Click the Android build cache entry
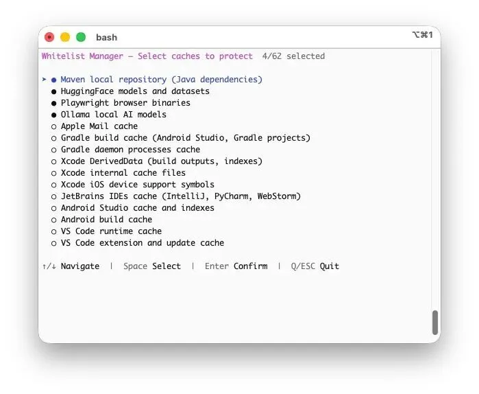The width and height of the screenshot is (479, 394). [106, 220]
